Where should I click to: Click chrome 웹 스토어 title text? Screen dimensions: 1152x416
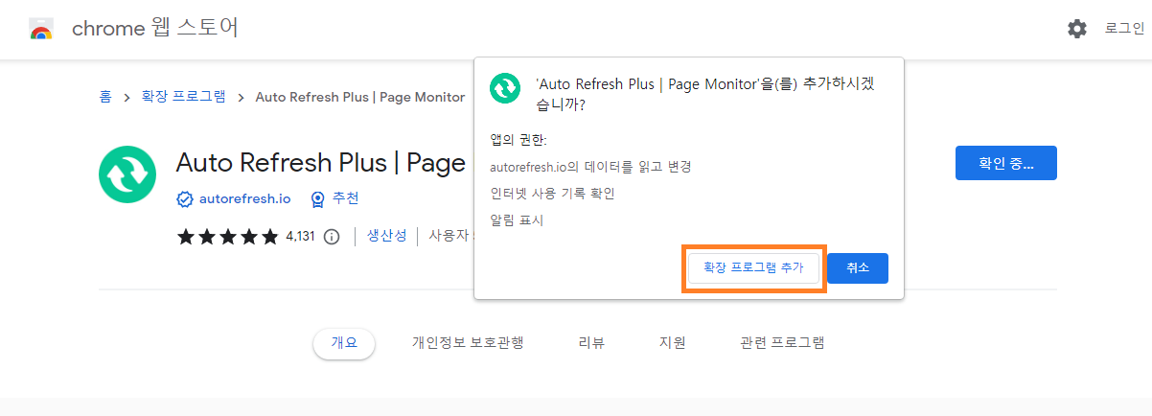click(x=155, y=28)
